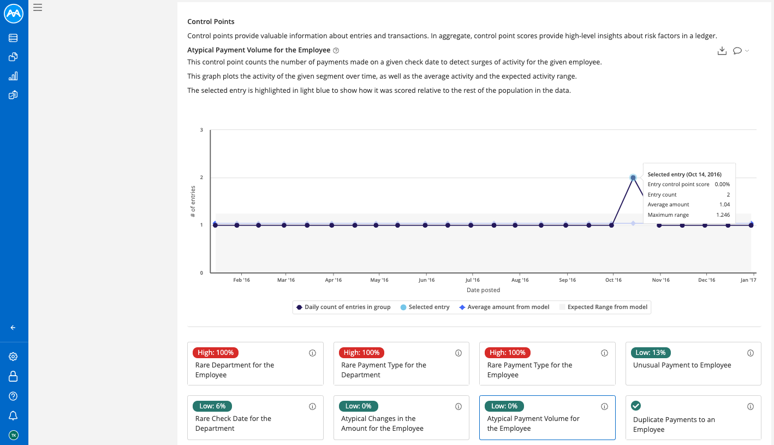The image size is (774, 445).
Task: Click the help question mark icon
Action: click(14, 396)
